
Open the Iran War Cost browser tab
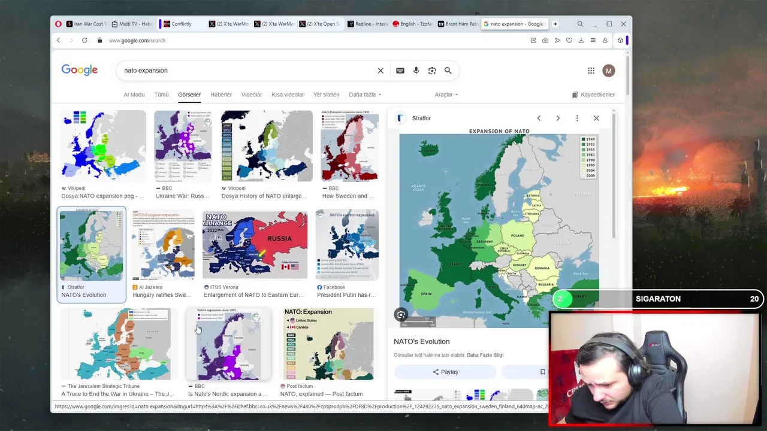pos(87,24)
